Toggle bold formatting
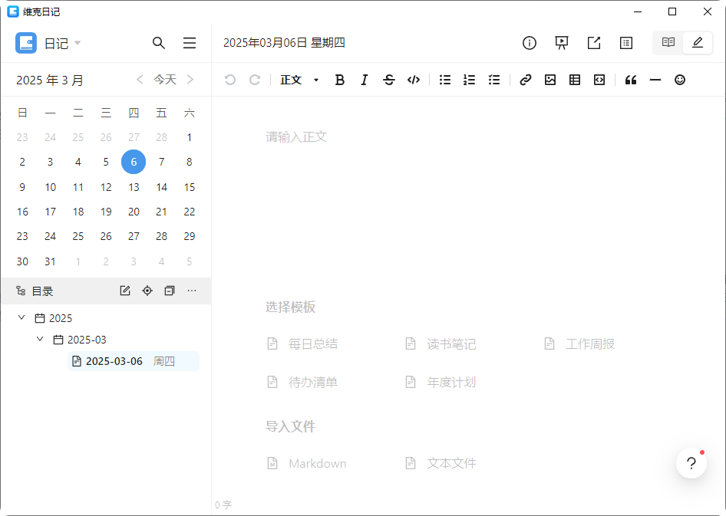 (339, 80)
